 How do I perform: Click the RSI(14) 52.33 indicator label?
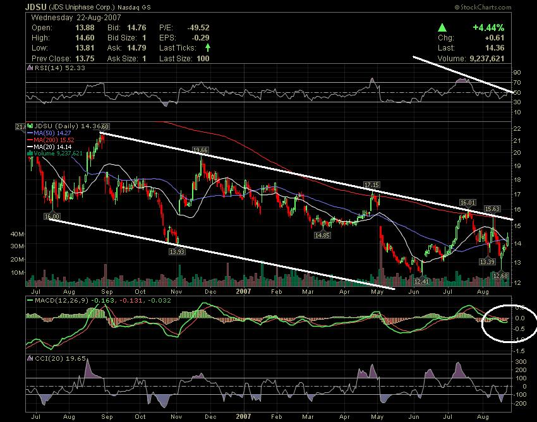pyautogui.click(x=59, y=68)
